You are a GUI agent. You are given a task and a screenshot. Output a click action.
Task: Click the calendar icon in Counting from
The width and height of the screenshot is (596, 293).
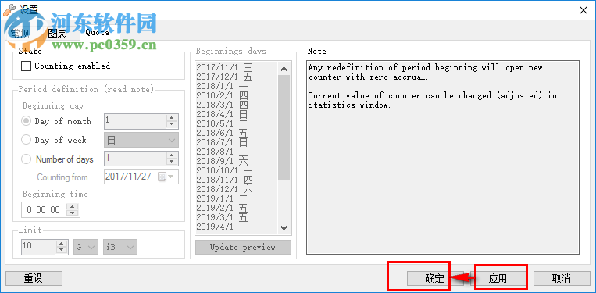point(162,177)
